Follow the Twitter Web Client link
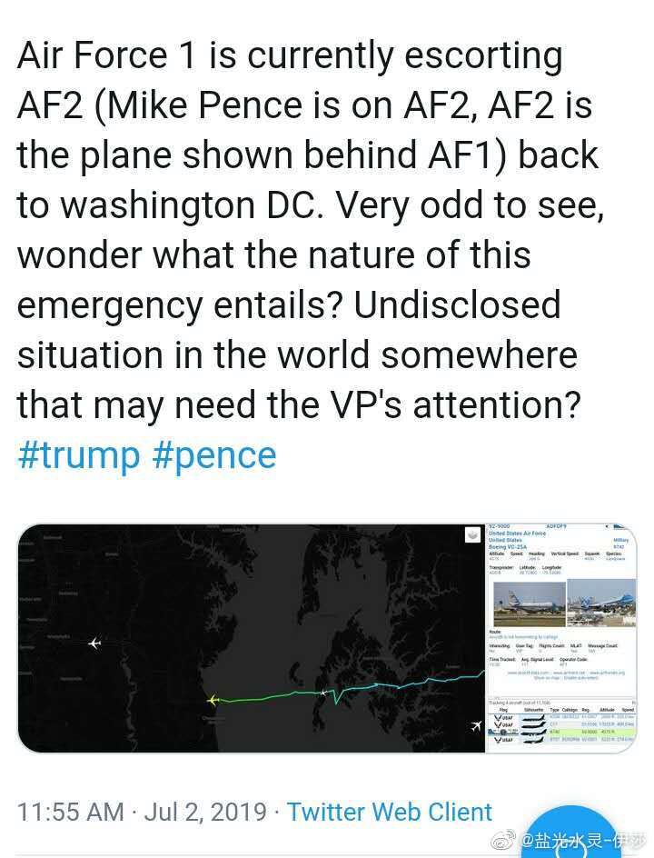 click(390, 812)
